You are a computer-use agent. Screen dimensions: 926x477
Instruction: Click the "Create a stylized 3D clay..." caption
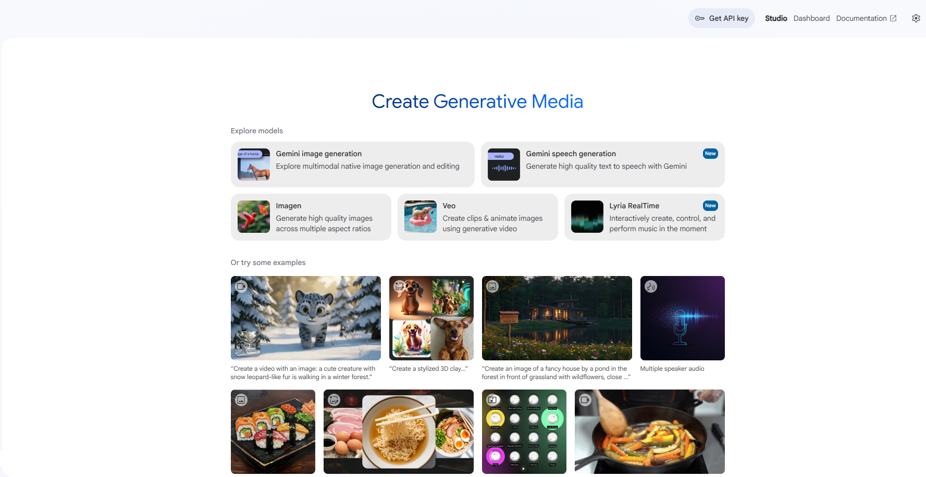pos(428,369)
